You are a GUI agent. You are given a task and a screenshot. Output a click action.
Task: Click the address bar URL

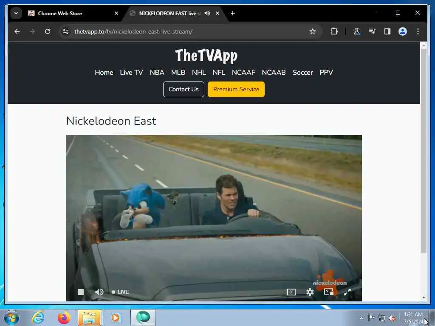click(133, 31)
